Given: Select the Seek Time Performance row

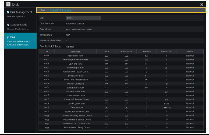Looking at the screenshot, I should click(121, 80).
